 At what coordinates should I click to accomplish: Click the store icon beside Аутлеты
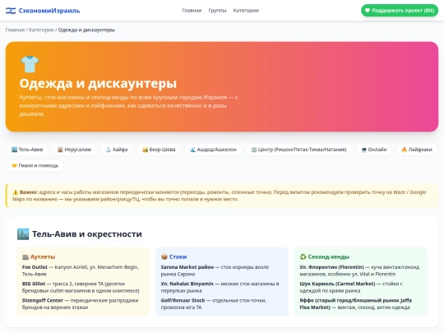click(25, 257)
